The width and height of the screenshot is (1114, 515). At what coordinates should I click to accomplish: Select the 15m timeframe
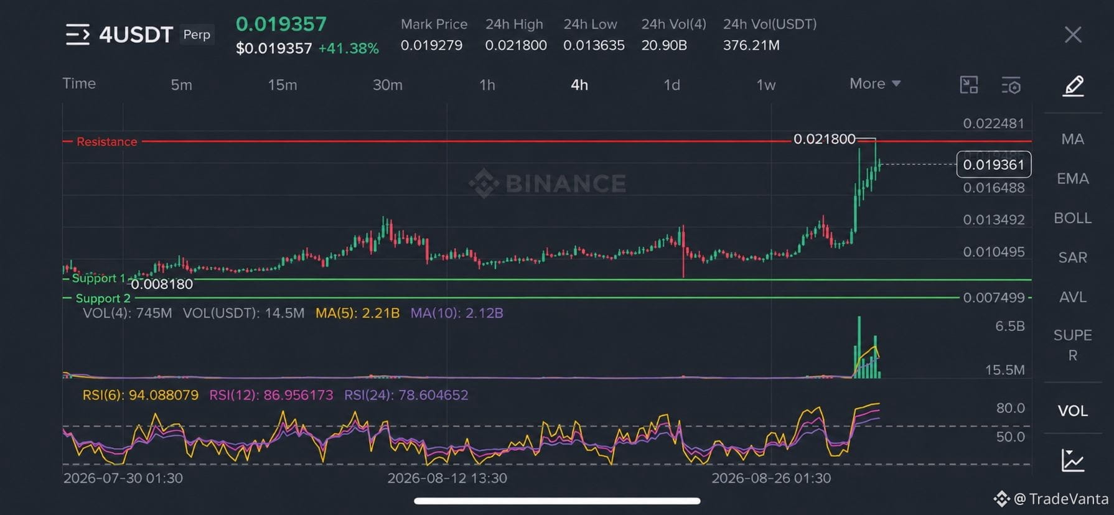click(283, 85)
